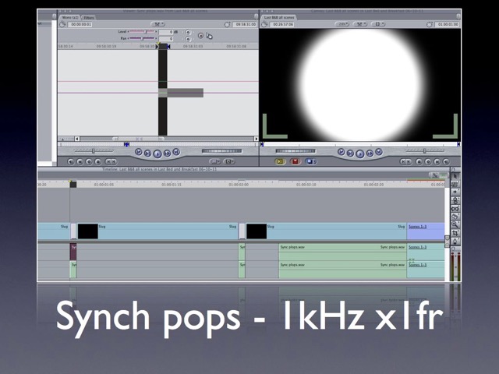Image resolution: width=499 pixels, height=374 pixels.
Task: Click the red Overwrite edit button in Canvas
Action: pyautogui.click(x=296, y=161)
